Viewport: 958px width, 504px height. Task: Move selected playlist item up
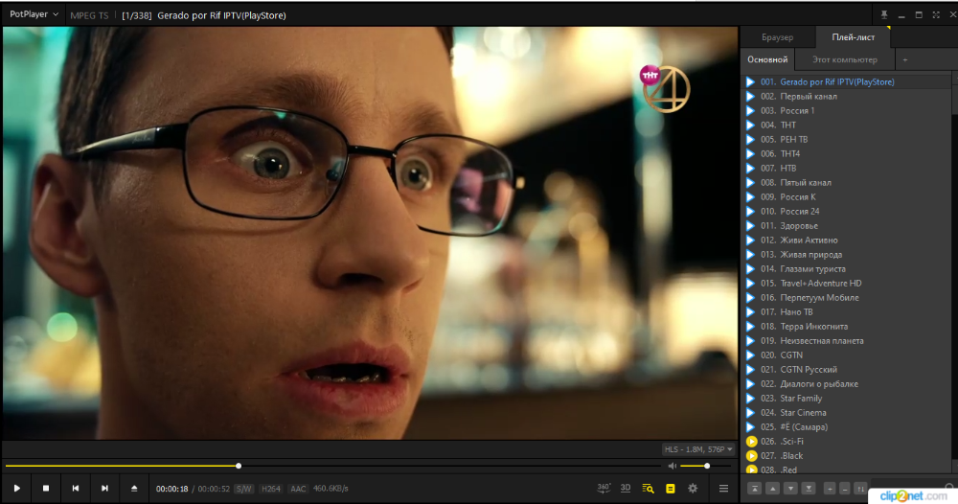point(772,488)
